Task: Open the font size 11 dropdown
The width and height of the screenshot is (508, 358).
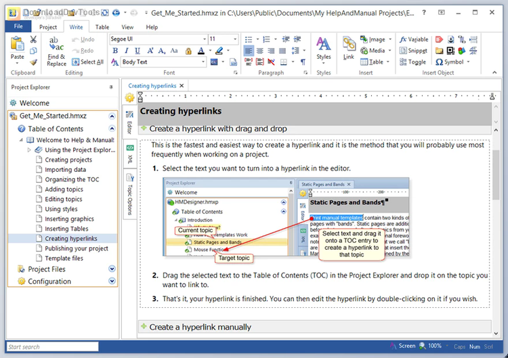Action: click(x=235, y=39)
